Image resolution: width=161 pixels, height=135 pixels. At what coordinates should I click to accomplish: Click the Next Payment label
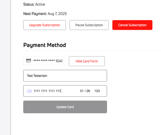coord(35,14)
